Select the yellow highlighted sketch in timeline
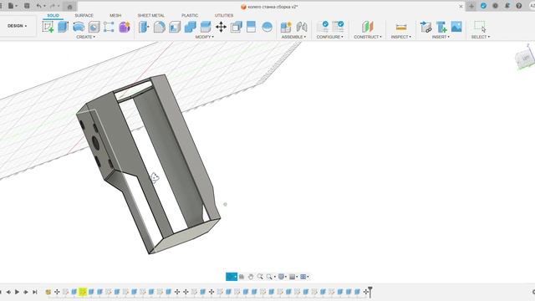The image size is (535, 301). pyautogui.click(x=83, y=292)
